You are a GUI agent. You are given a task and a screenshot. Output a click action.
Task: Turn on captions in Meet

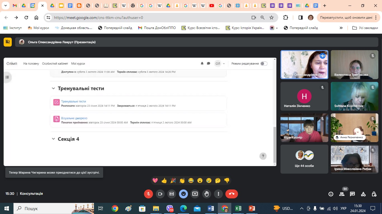172,194
